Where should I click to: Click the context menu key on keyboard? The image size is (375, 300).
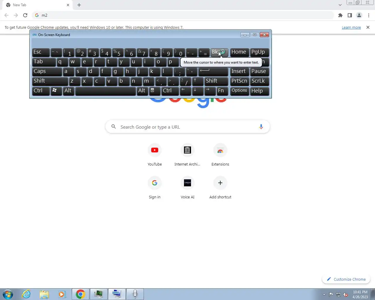(155, 91)
